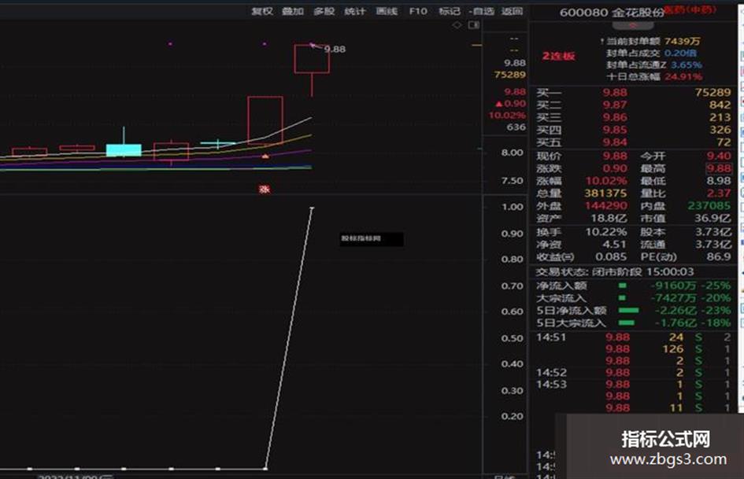Image resolution: width=744 pixels, height=479 pixels.
Task: Click the orange triangle marker on chart
Action: point(265,156)
